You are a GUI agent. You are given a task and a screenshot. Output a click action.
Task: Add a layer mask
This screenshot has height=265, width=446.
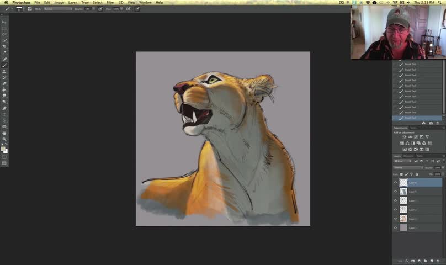pos(413,261)
